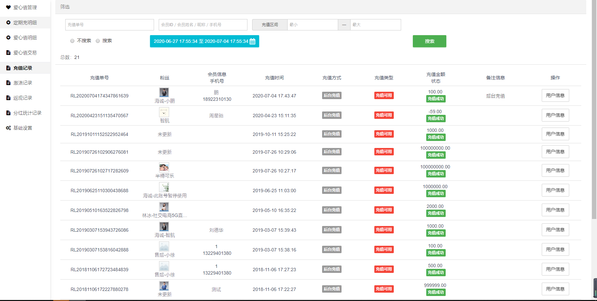This screenshot has height=301, width=597.
Task: Click the circle icon beside 爱心值明细
Action: [8, 37]
